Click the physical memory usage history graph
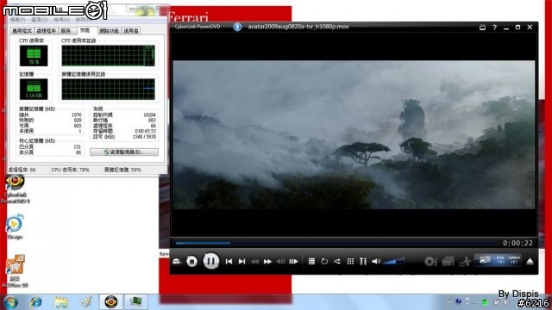This screenshot has width=552, height=310. pyautogui.click(x=108, y=89)
